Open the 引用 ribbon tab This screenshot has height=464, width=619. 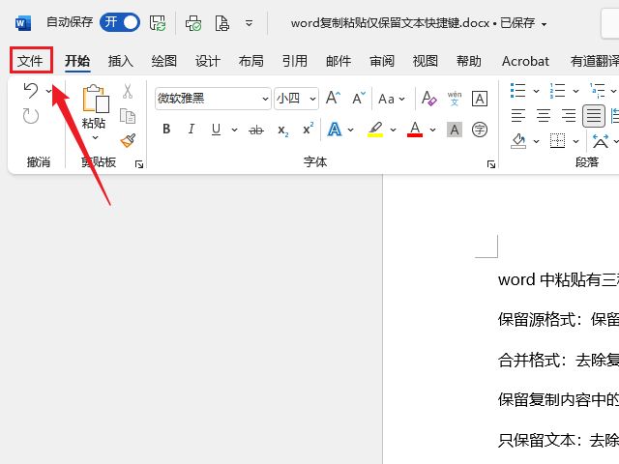(294, 61)
